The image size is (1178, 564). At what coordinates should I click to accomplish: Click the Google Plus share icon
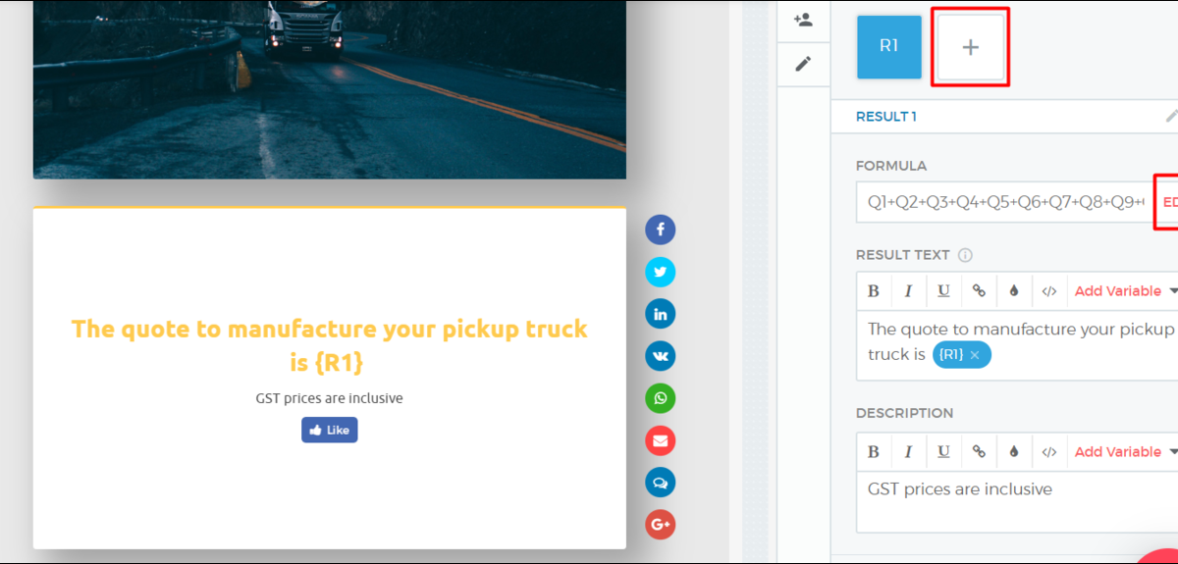pos(660,525)
